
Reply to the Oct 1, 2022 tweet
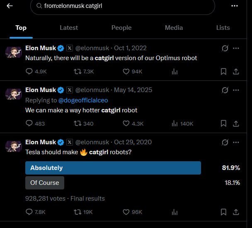click(29, 71)
